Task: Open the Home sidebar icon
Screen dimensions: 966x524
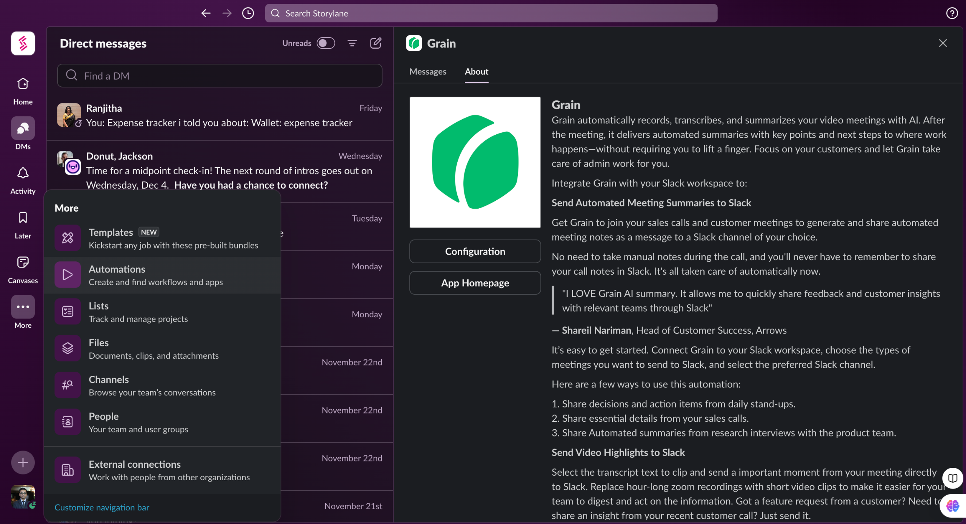Action: [23, 84]
